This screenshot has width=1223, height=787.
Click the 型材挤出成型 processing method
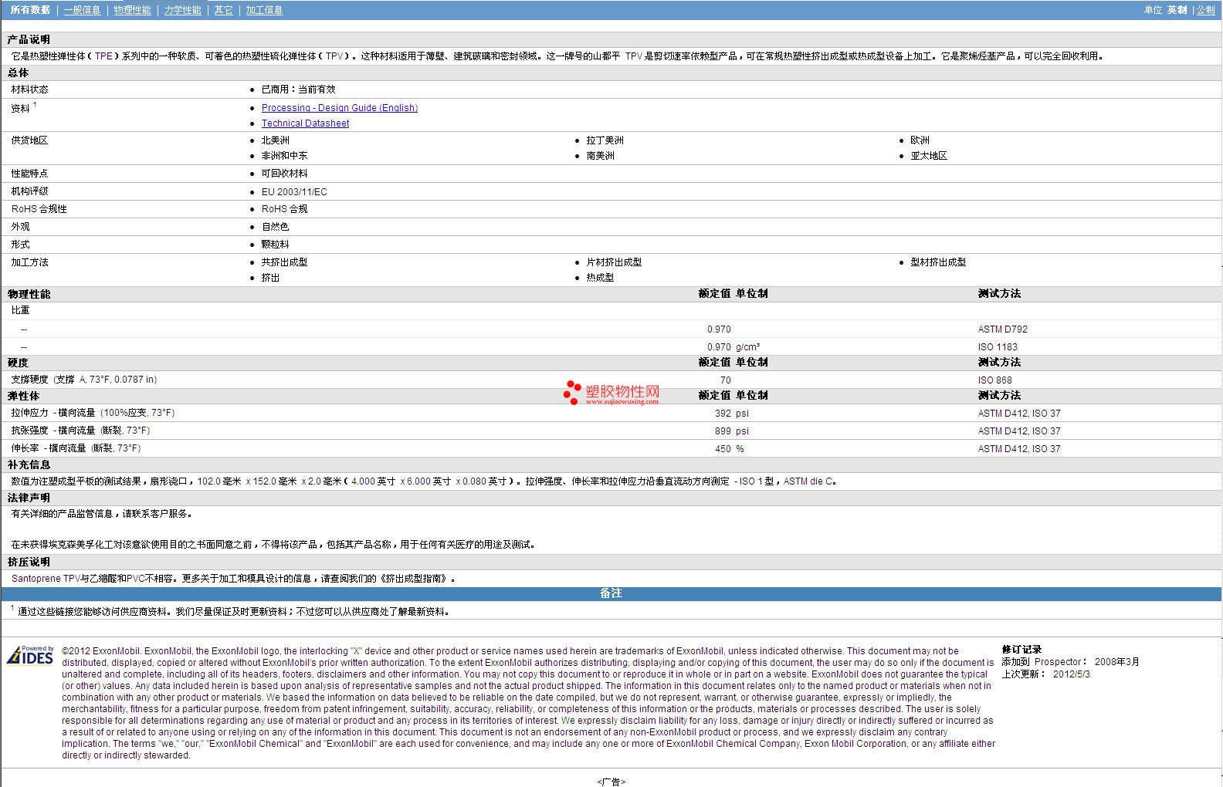click(937, 262)
